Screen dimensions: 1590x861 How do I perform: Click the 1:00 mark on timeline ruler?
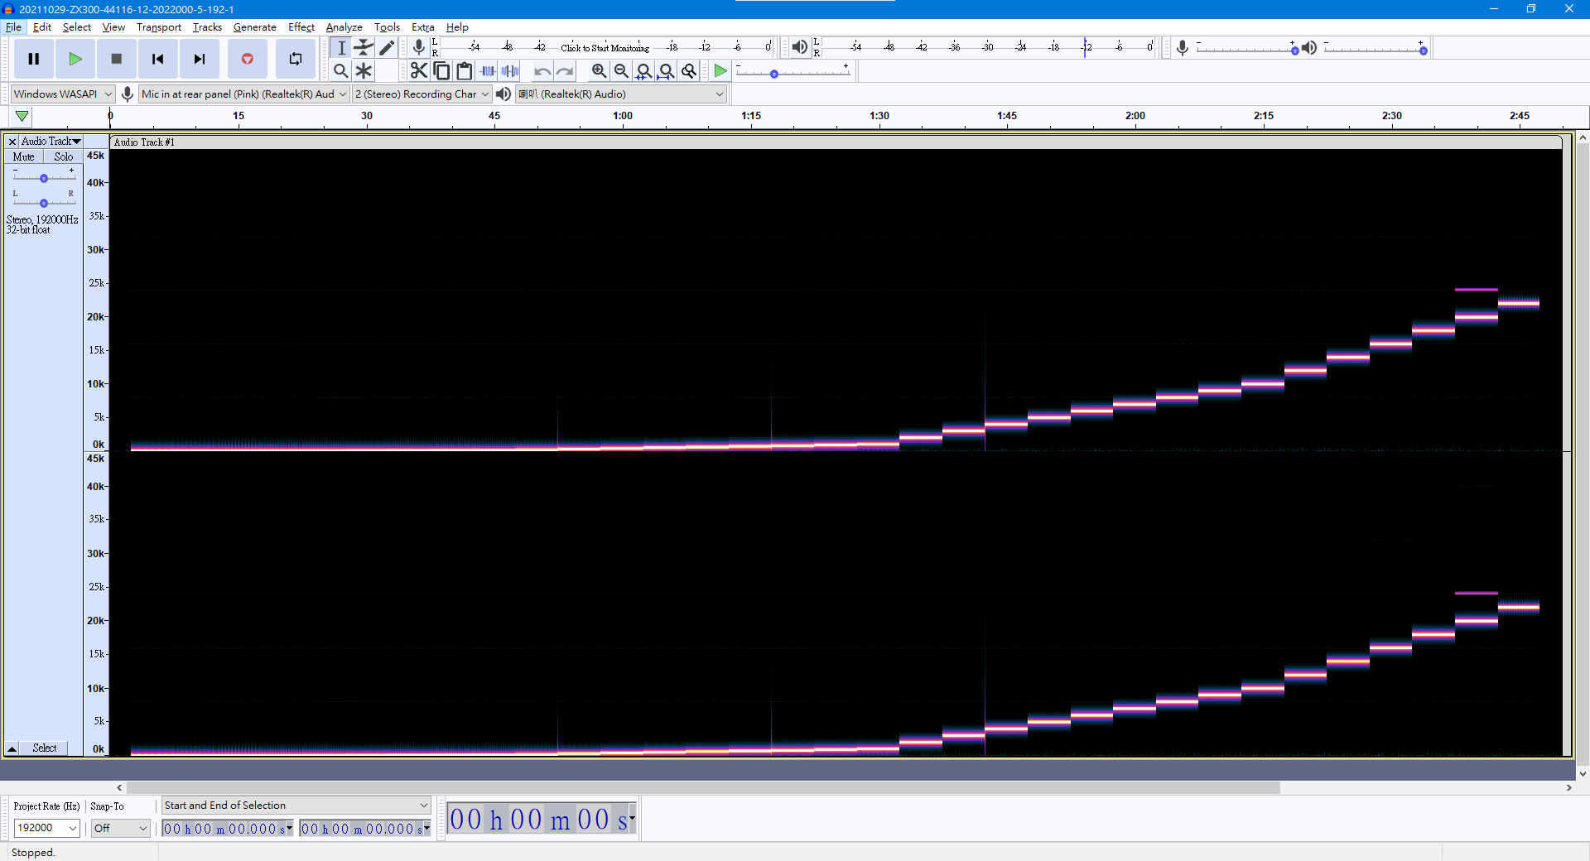(x=623, y=116)
